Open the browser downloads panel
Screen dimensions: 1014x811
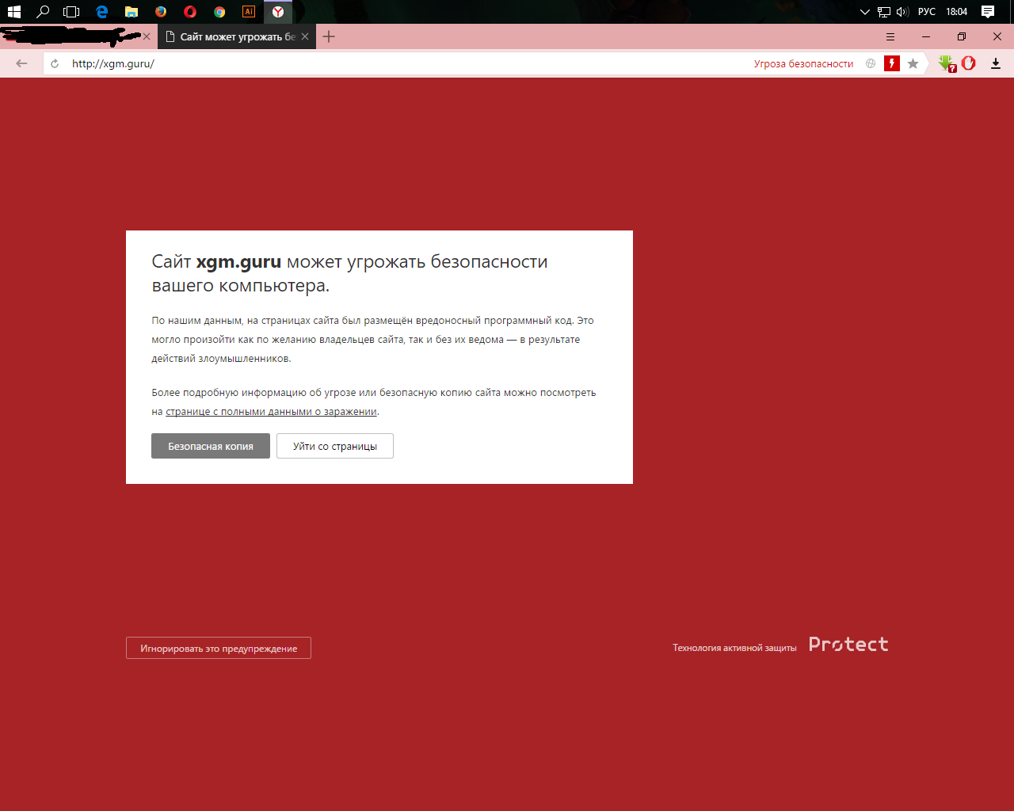pos(996,63)
